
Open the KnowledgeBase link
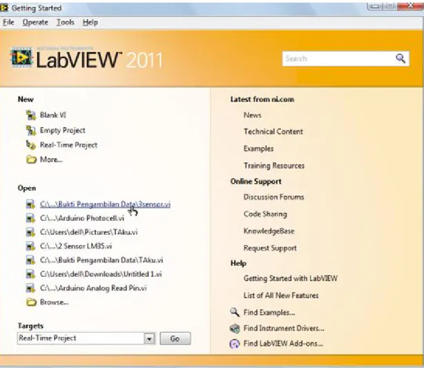pyautogui.click(x=269, y=231)
